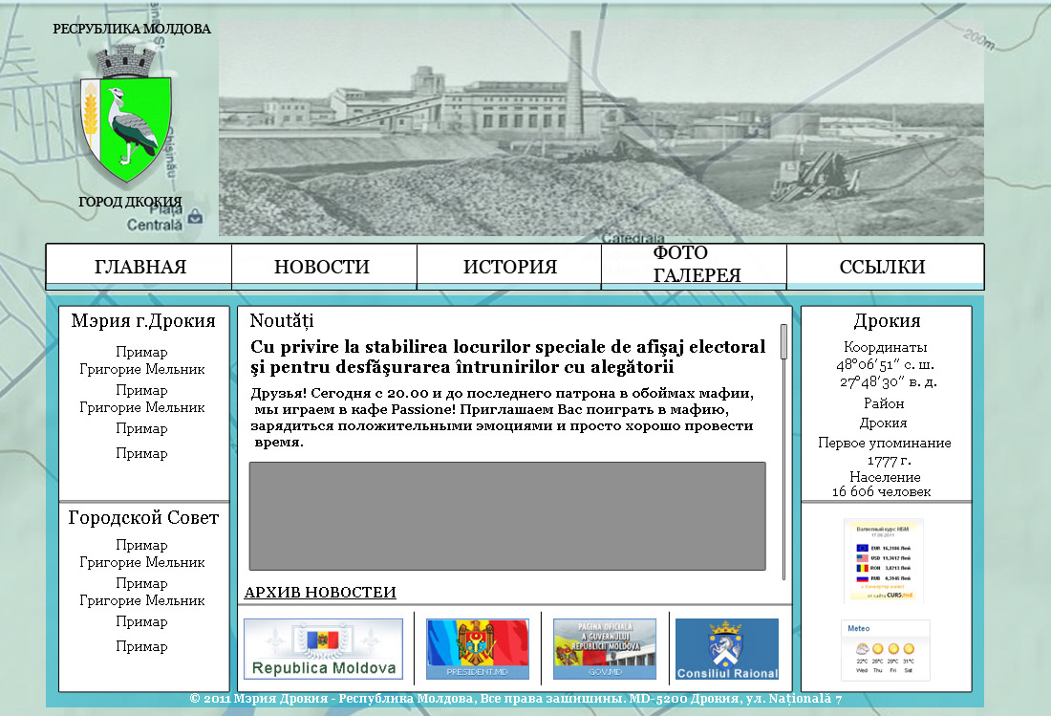The height and width of the screenshot is (716, 1051).
Task: Click the Мафия event news paragraph
Action: pyautogui.click(x=502, y=417)
